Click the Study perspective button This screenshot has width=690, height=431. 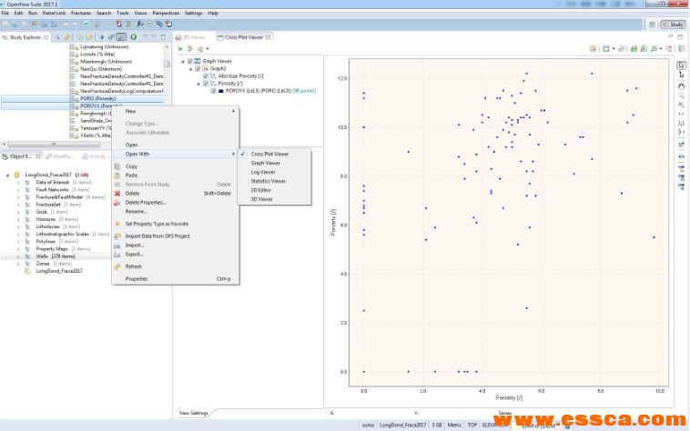point(673,25)
